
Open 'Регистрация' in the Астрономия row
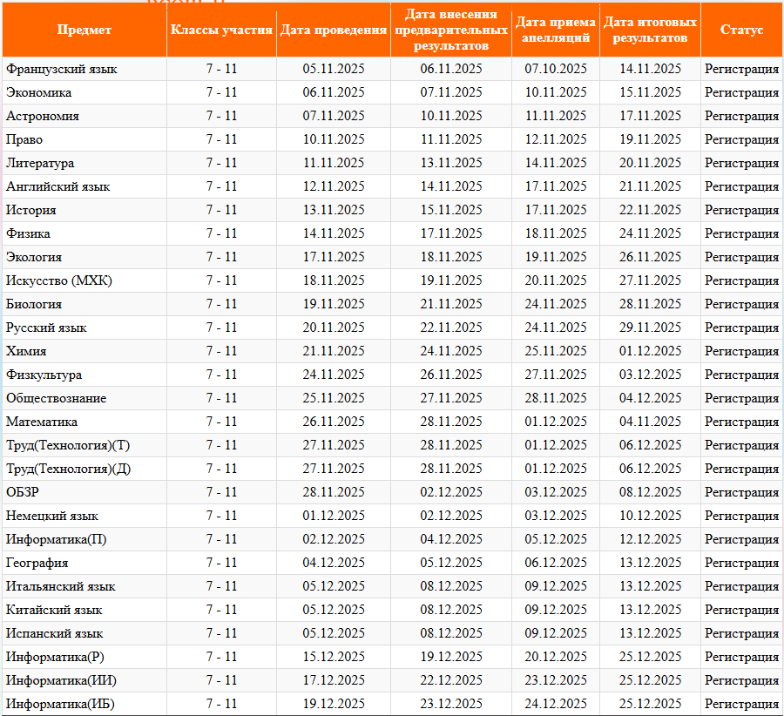741,116
